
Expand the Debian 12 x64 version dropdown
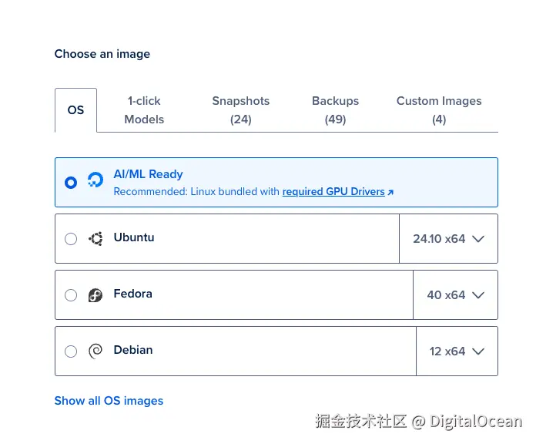tap(457, 351)
